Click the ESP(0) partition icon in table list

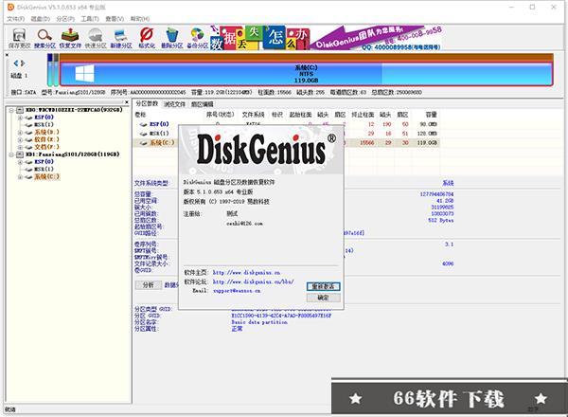[144, 124]
